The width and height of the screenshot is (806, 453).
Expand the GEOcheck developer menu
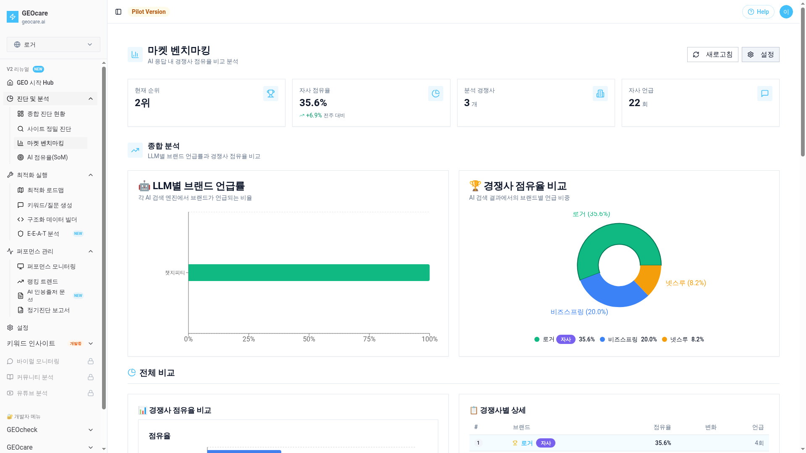click(91, 430)
